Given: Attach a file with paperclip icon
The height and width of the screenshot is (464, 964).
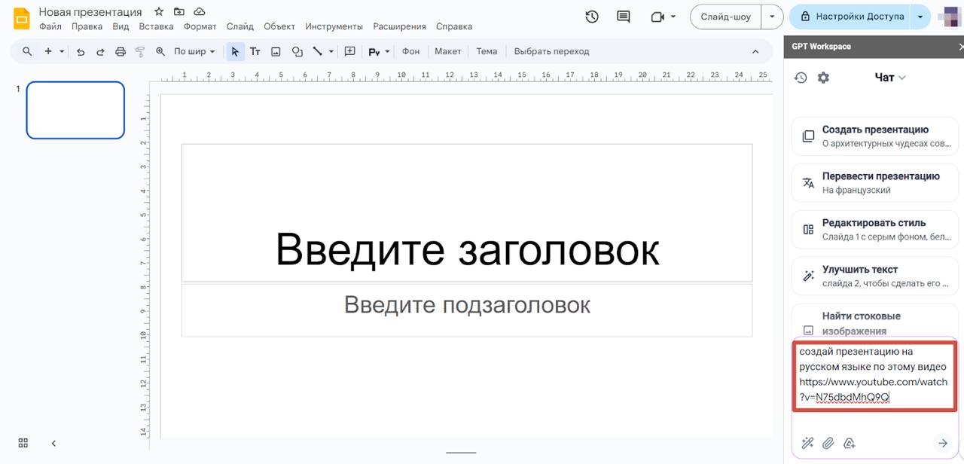Looking at the screenshot, I should pos(828,443).
